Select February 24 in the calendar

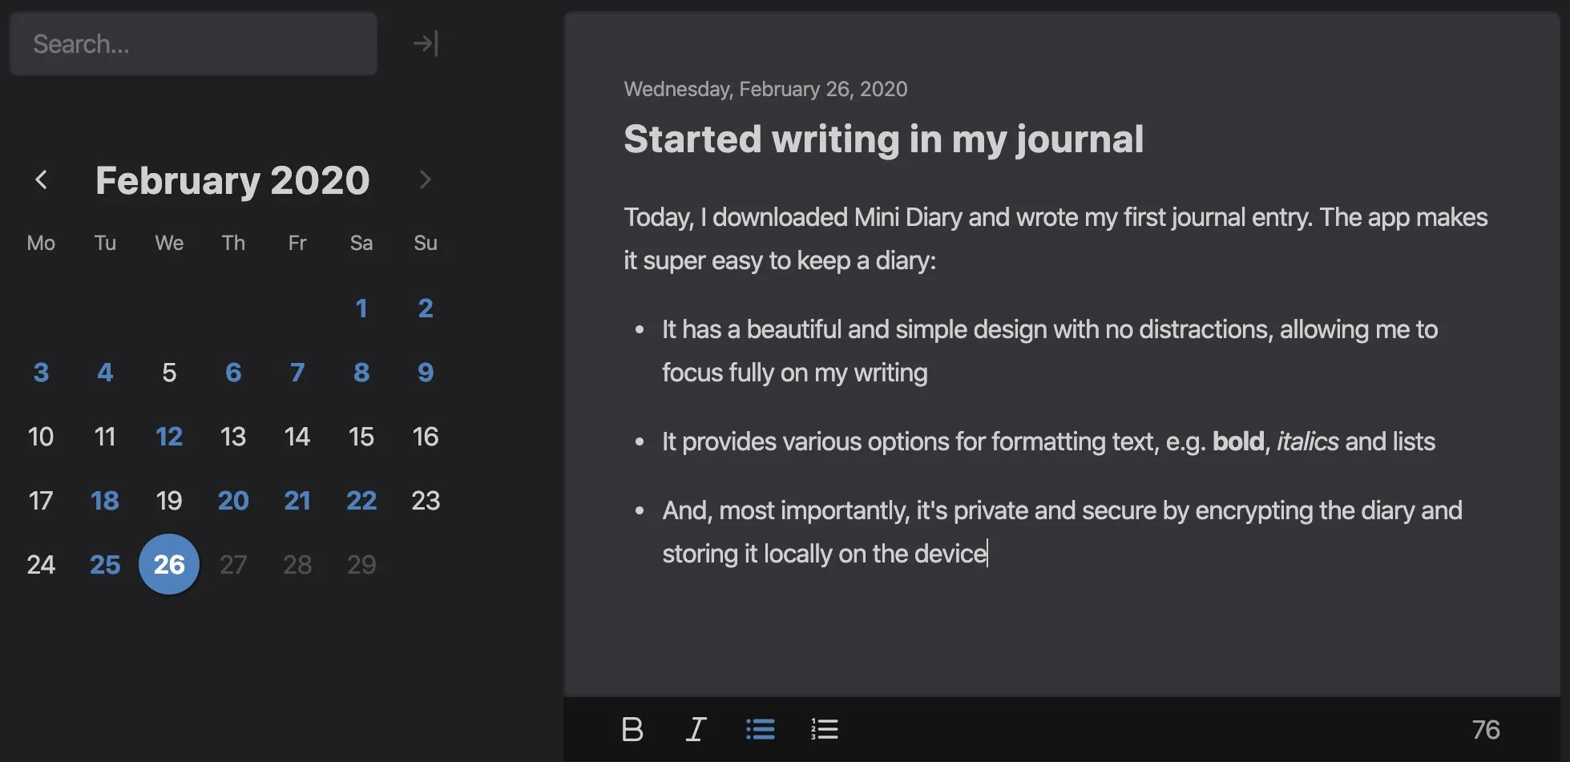coord(41,564)
